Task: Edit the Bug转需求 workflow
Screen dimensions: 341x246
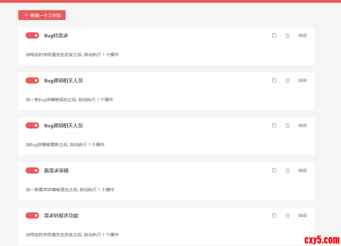Action: [302, 35]
